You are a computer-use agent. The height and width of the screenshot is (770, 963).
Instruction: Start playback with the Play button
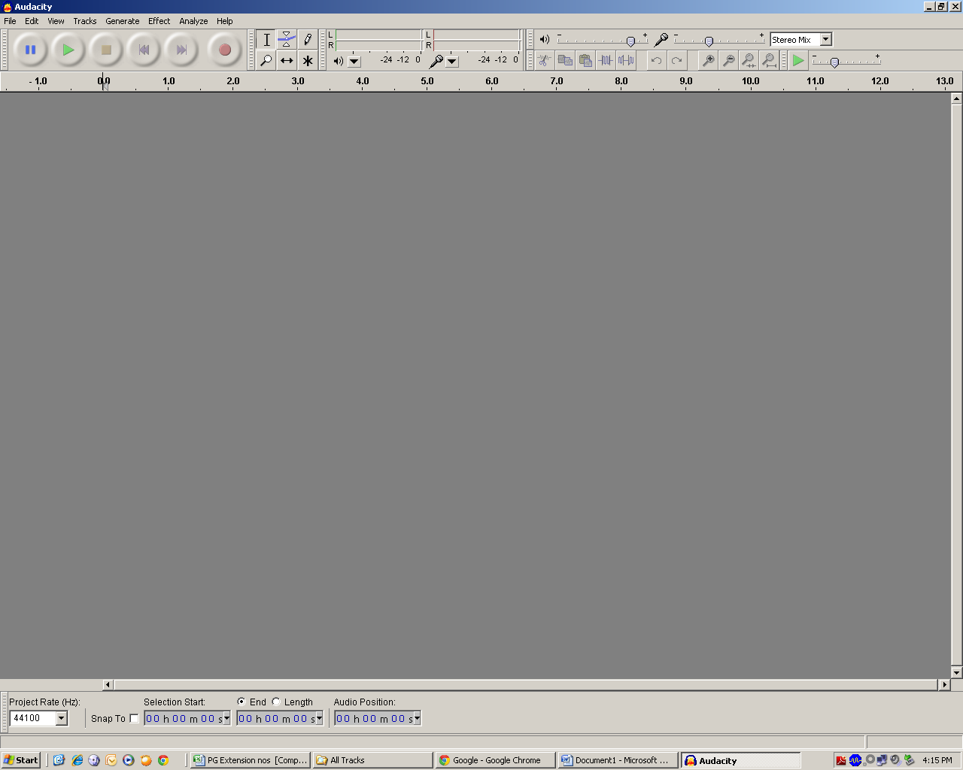68,50
